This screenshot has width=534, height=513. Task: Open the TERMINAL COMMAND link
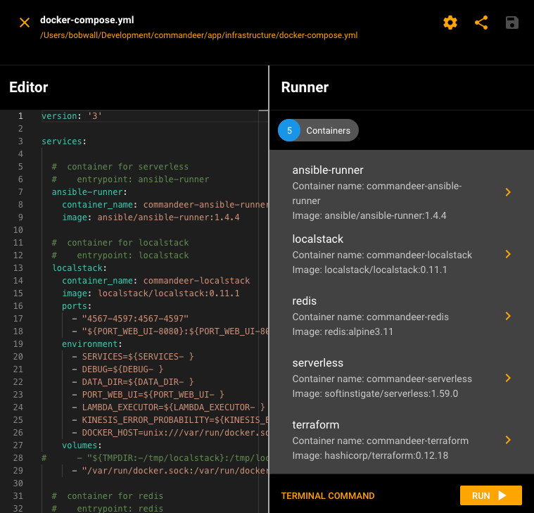coord(328,495)
